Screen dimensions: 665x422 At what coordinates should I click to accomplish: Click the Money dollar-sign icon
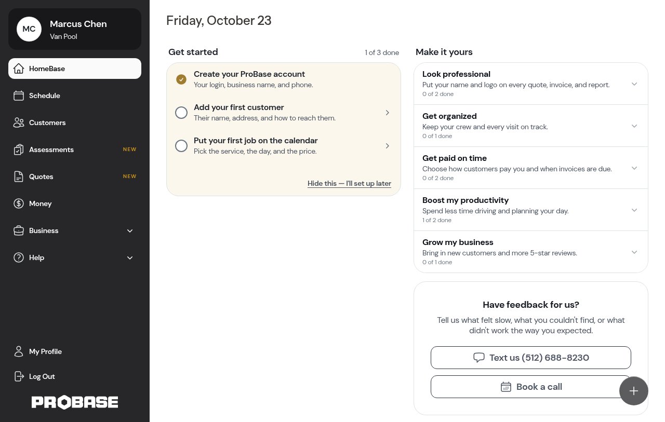[19, 203]
